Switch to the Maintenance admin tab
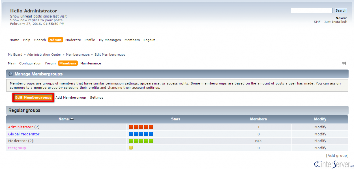Screen dimensions: 354x169 [91, 63]
